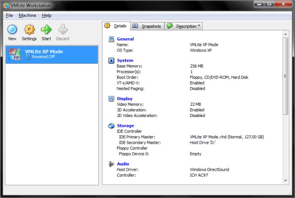Click the Audio speaker icon
Image resolution: width=295 pixels, height=198 pixels.
pyautogui.click(x=111, y=164)
